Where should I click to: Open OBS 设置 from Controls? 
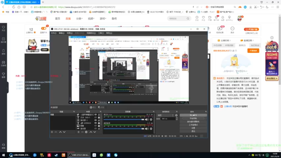[x=193, y=128]
